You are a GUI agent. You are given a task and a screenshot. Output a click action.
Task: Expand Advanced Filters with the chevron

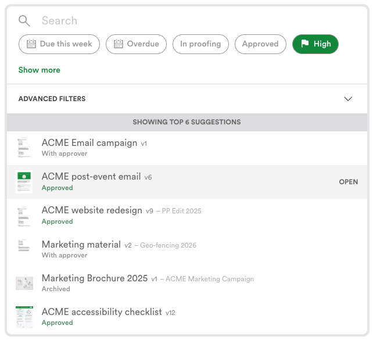[x=348, y=99]
